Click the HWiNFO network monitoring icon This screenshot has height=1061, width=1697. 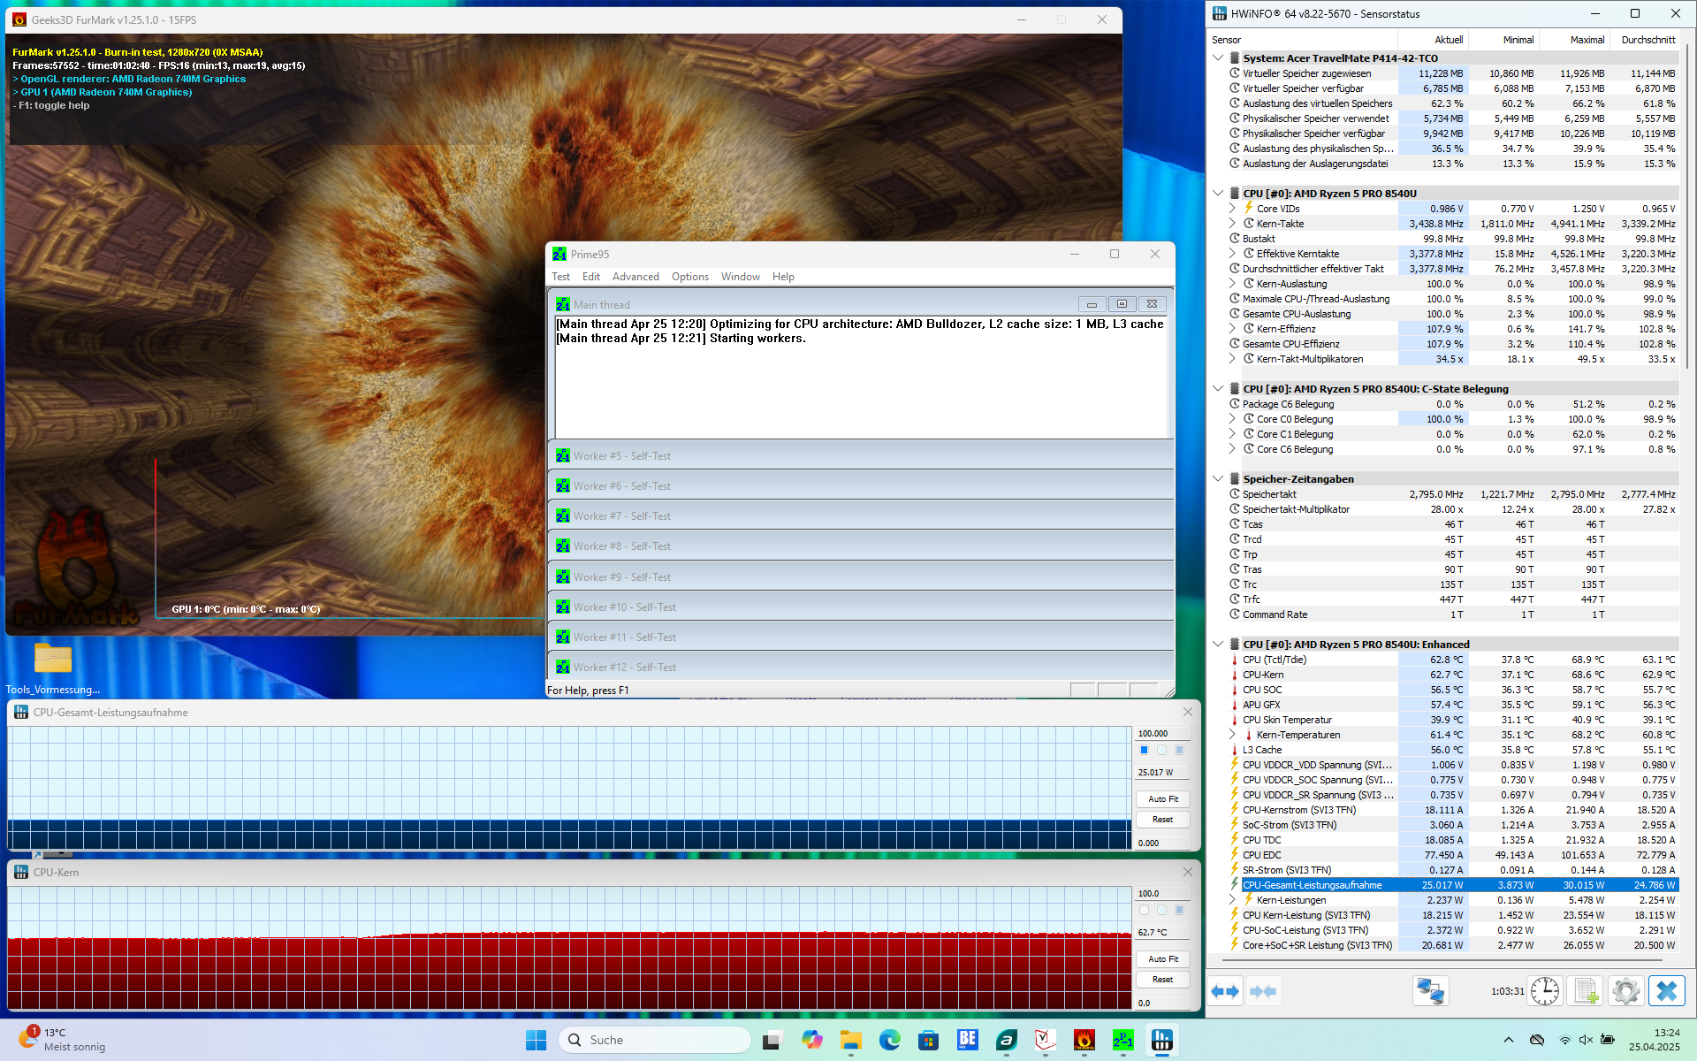coord(1429,991)
